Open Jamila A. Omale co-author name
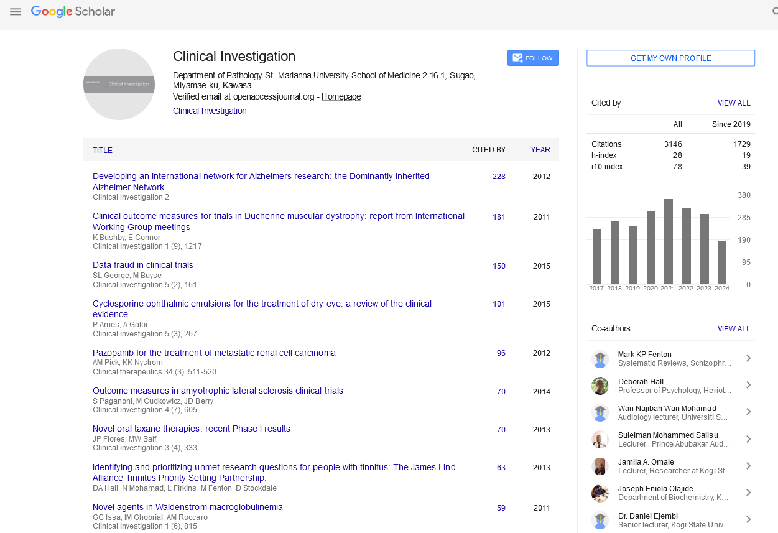Viewport: 778px width, 533px height. pos(646,462)
